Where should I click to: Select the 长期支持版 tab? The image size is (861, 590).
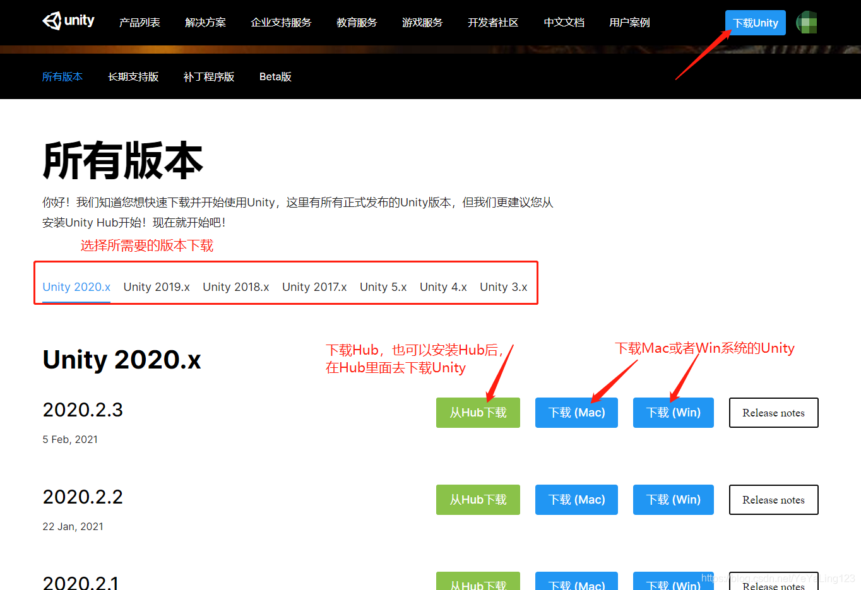133,76
